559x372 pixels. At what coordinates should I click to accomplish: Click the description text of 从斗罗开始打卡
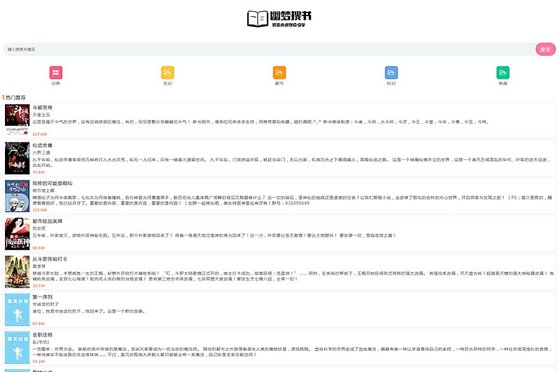(x=293, y=276)
